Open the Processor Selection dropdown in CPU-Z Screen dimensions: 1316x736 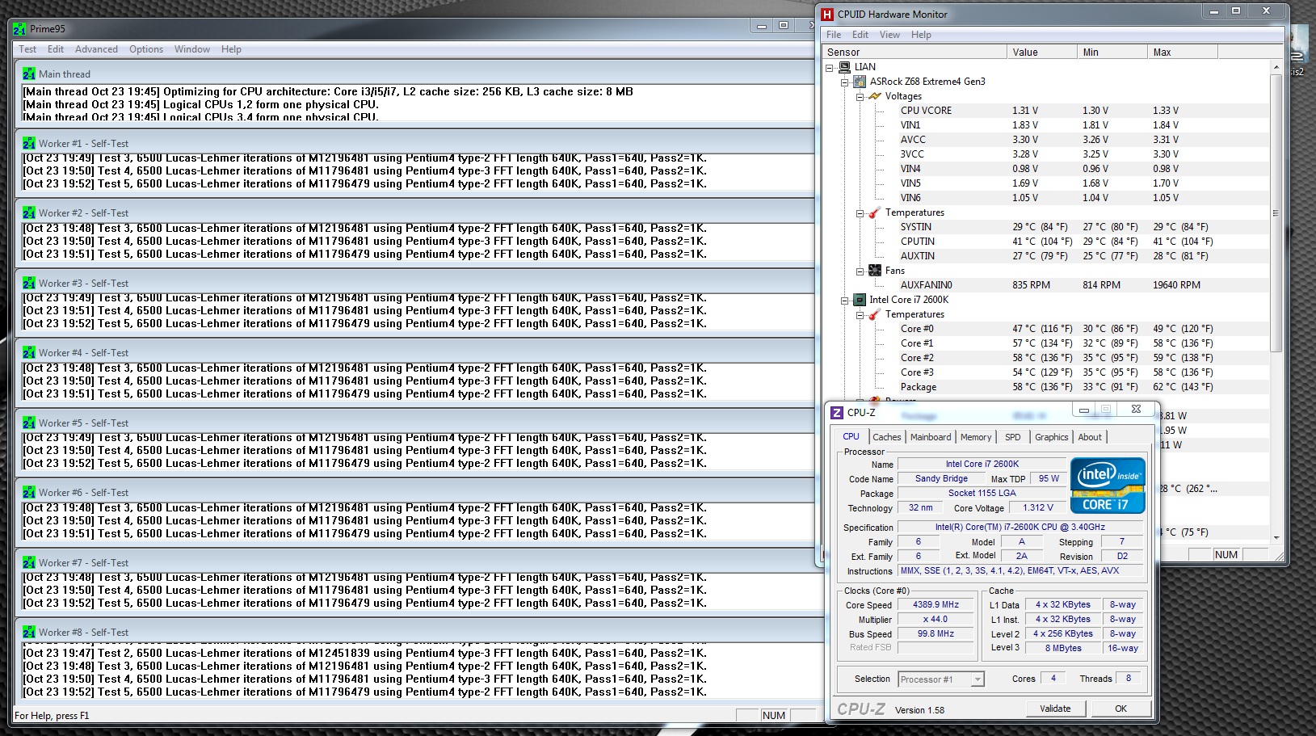pos(978,679)
